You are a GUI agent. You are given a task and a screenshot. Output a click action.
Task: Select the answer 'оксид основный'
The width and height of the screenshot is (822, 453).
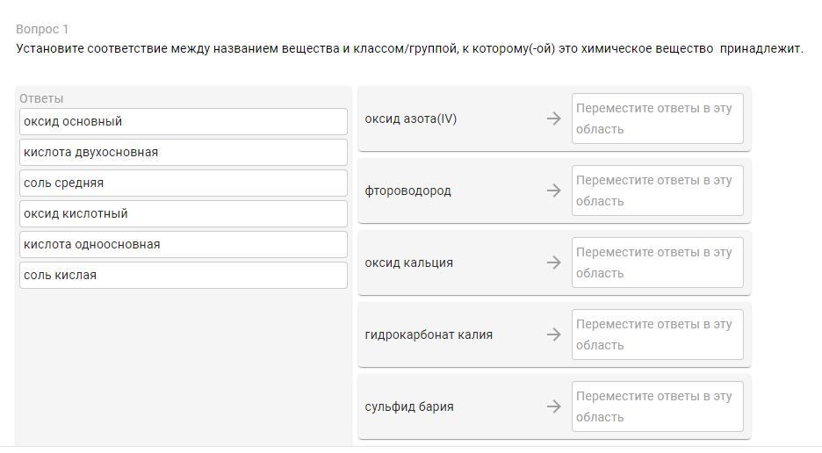click(183, 121)
